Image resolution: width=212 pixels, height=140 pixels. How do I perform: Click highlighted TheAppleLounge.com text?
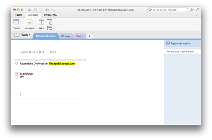(x=62, y=64)
